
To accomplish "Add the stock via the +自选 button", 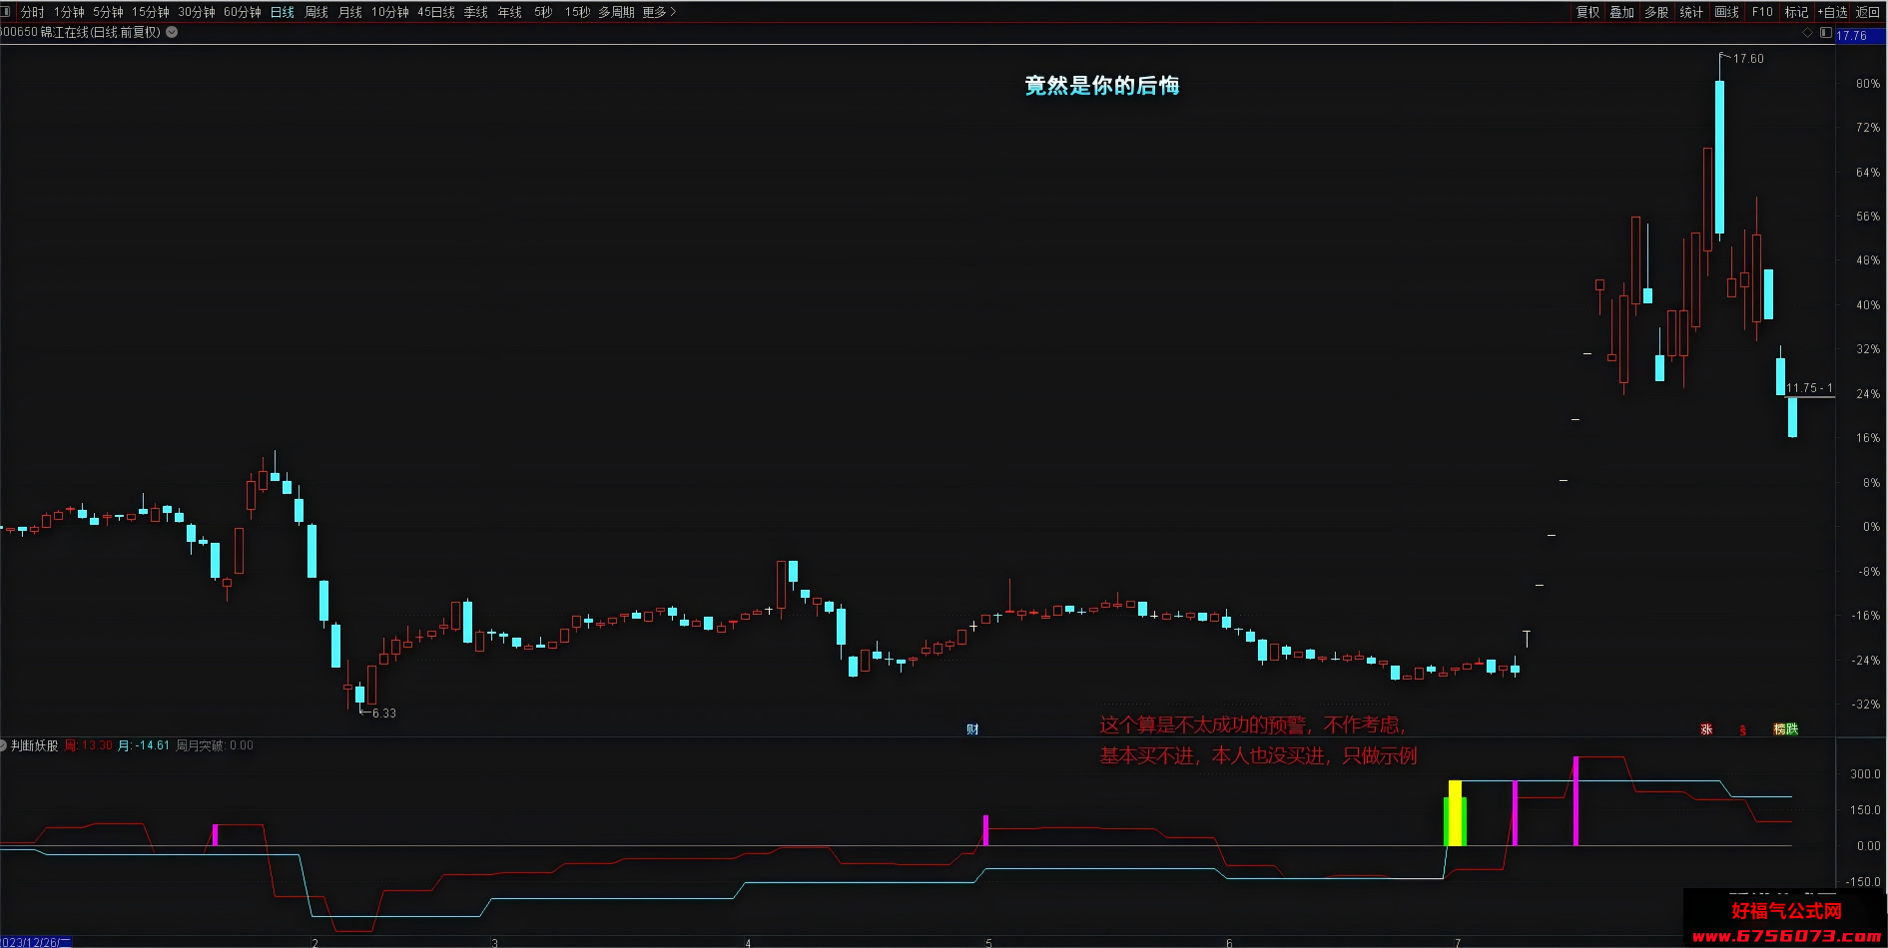I will coord(1832,12).
